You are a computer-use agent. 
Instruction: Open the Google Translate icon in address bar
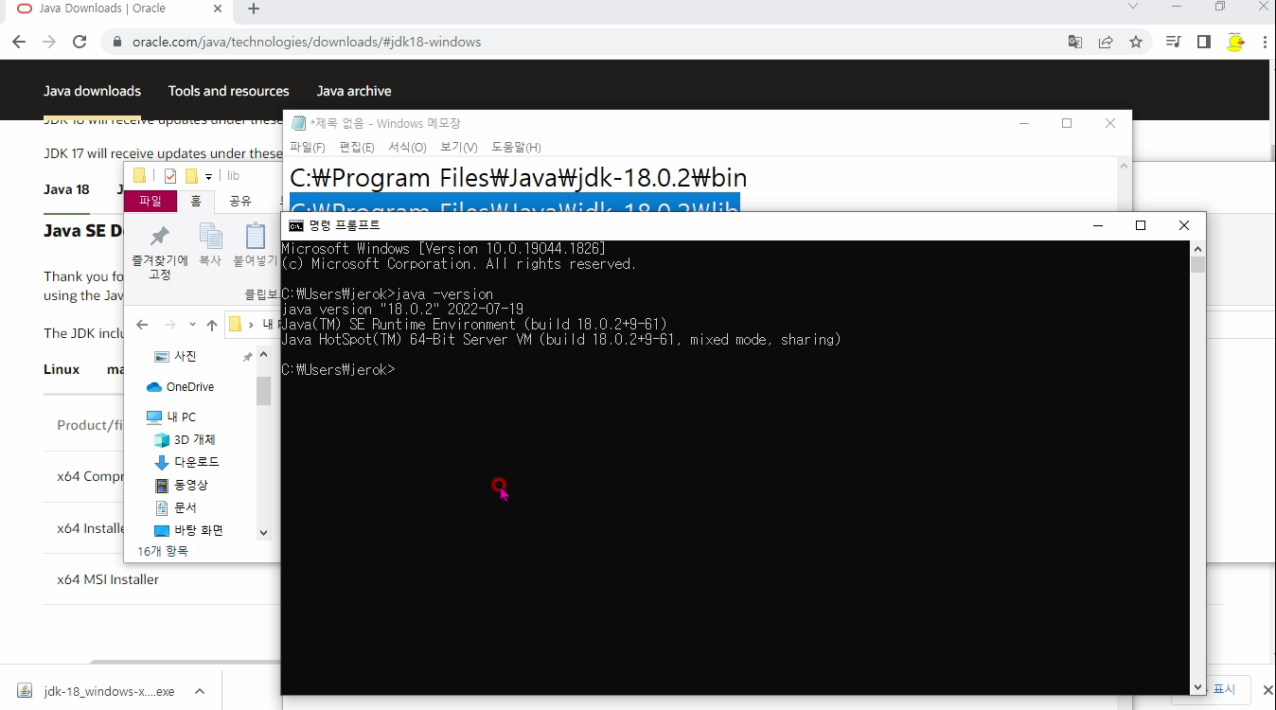point(1075,42)
